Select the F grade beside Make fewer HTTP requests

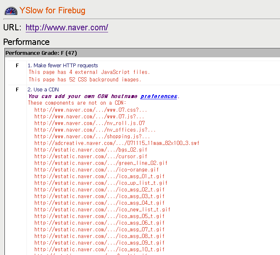17,66
